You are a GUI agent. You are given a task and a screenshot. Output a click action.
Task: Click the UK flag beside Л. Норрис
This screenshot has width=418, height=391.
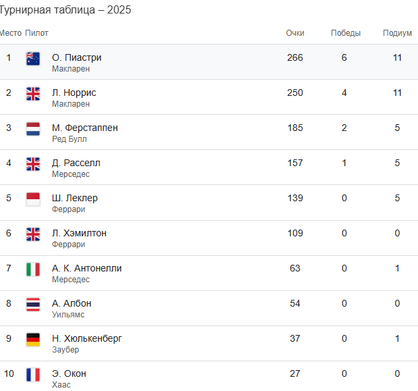pyautogui.click(x=33, y=94)
